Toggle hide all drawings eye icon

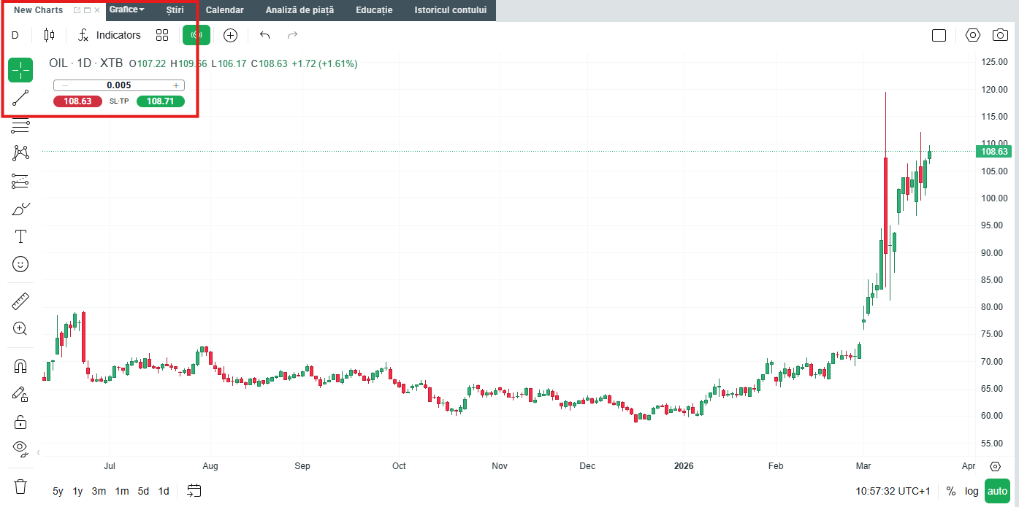coord(20,447)
